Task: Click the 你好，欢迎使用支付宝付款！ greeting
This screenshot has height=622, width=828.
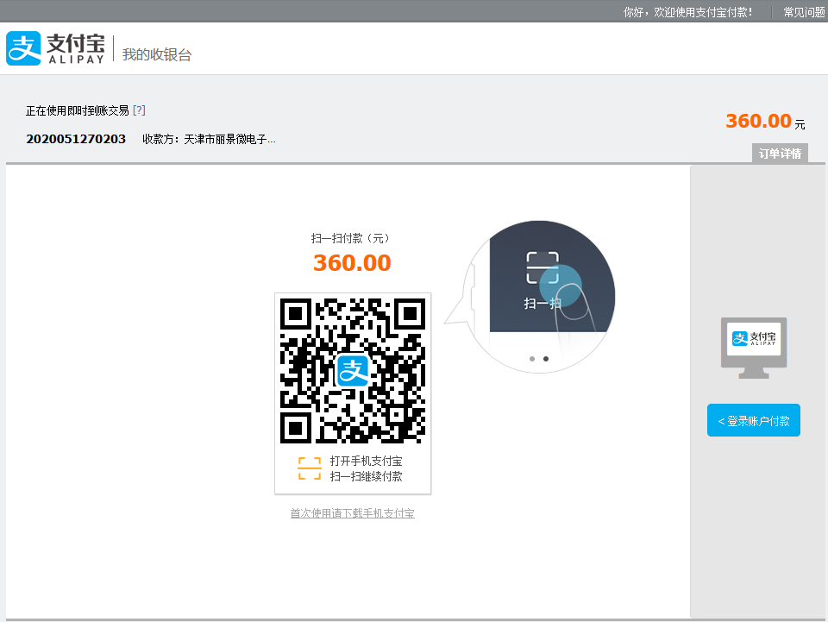Action: [x=688, y=11]
